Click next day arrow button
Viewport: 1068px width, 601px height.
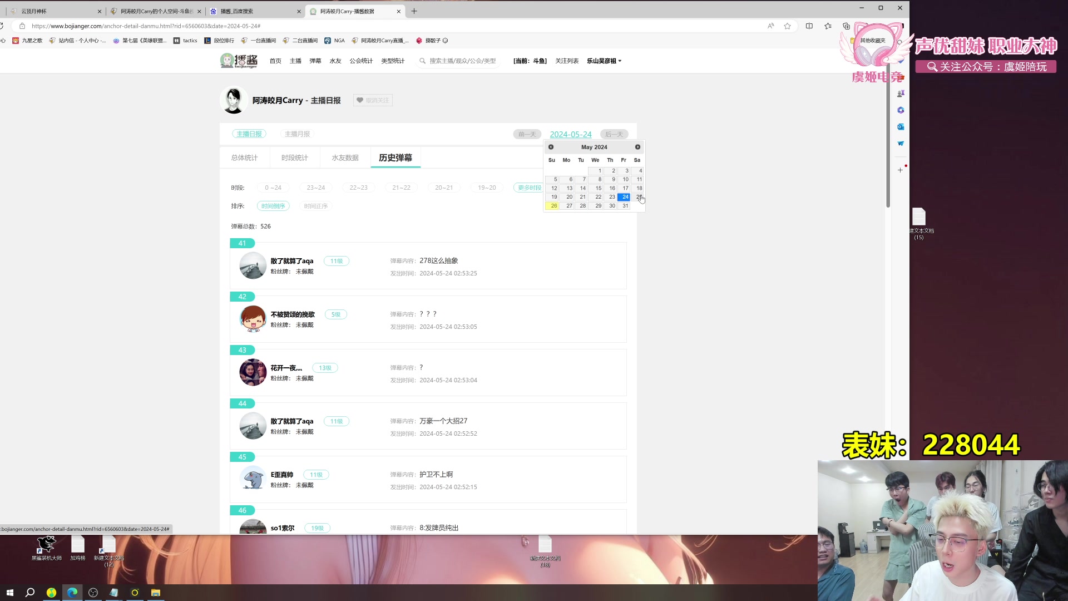click(614, 134)
